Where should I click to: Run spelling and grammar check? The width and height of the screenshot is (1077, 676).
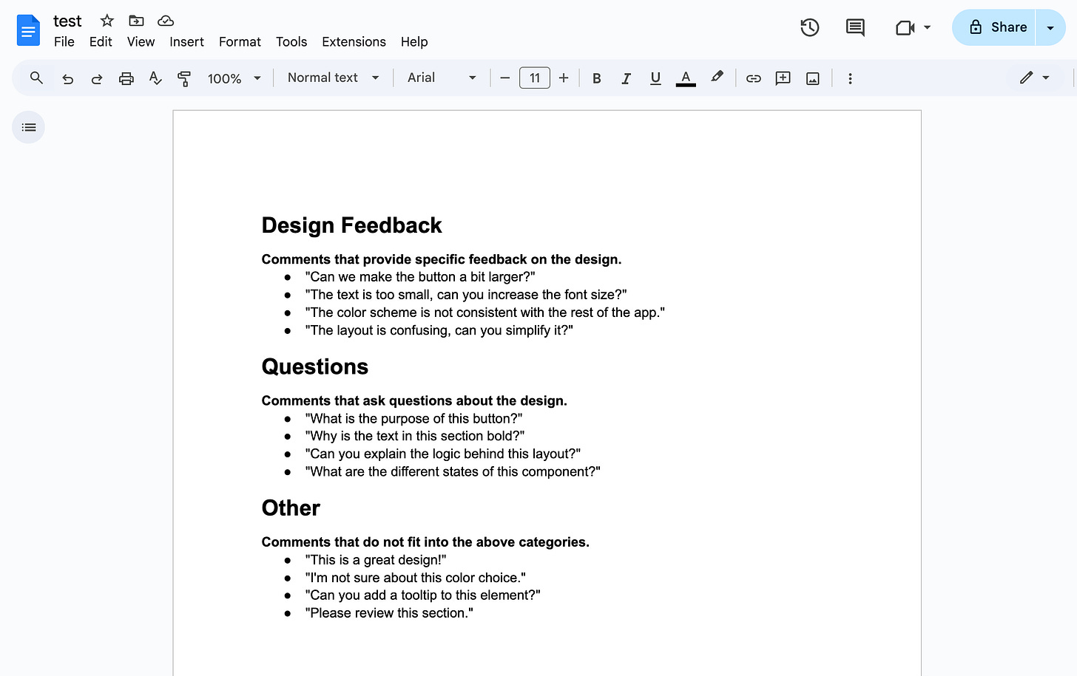point(155,78)
